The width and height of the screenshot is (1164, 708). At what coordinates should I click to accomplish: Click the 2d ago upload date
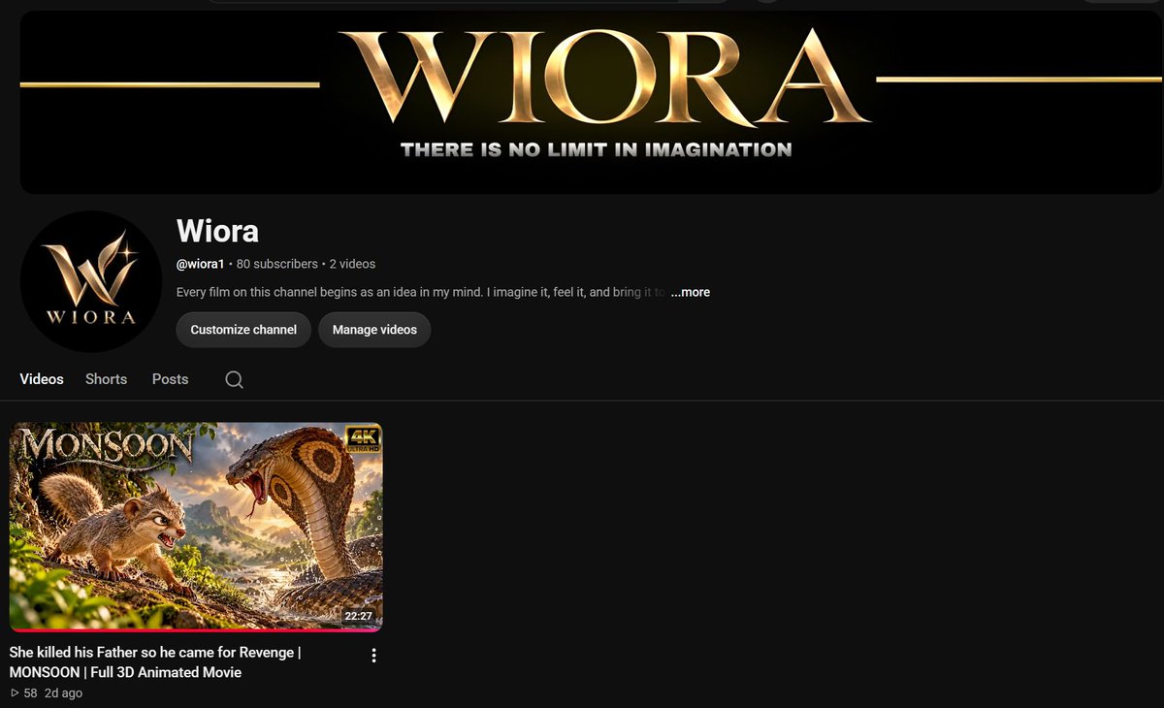(x=63, y=693)
